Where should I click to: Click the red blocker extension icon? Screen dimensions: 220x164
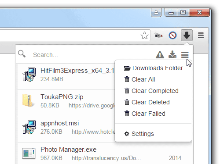(172, 36)
